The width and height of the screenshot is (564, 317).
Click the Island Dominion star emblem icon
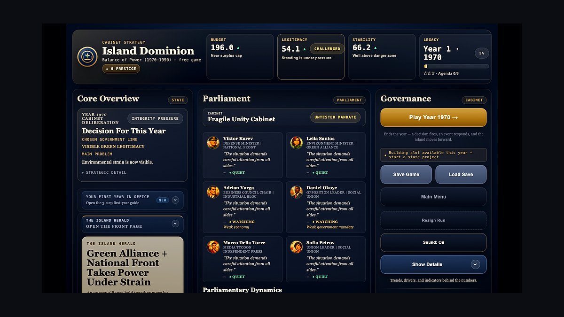87,57
